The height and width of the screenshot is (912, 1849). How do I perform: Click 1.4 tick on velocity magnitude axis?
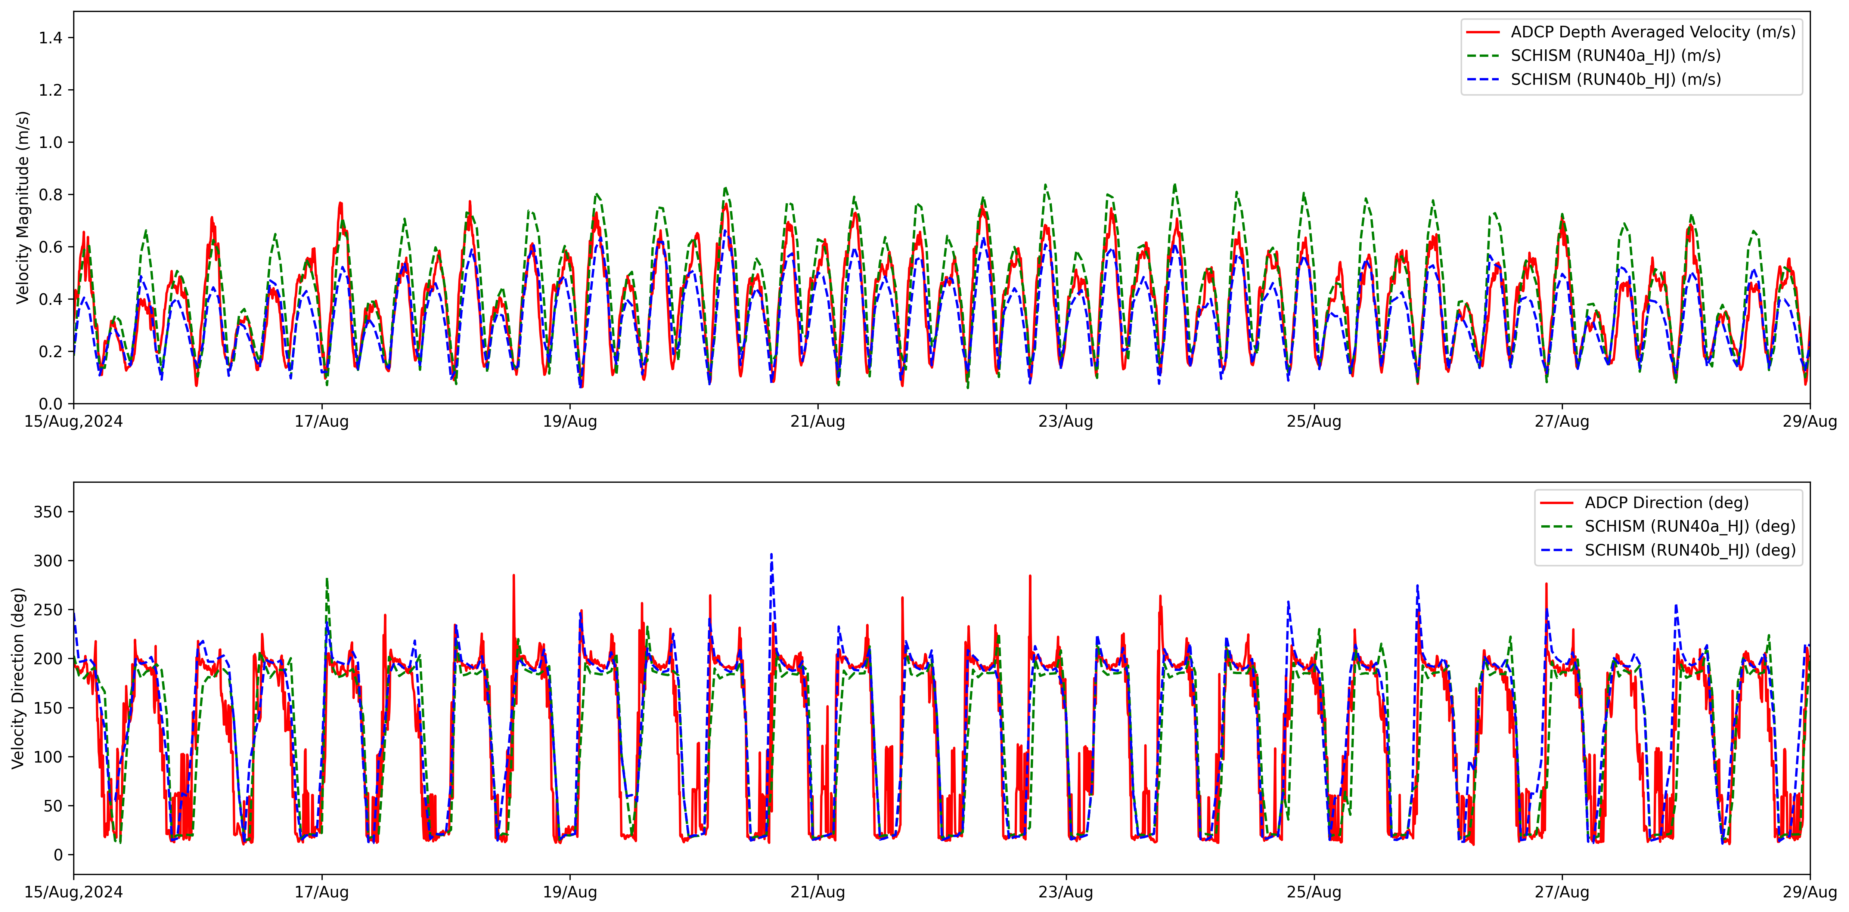point(50,38)
